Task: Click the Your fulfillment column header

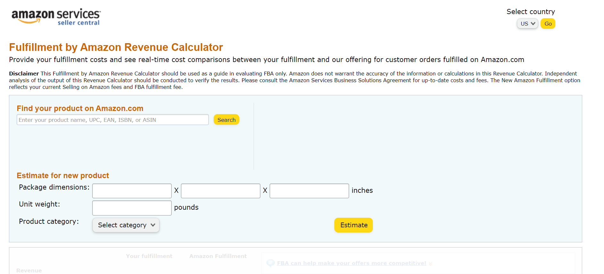Action: click(x=149, y=256)
